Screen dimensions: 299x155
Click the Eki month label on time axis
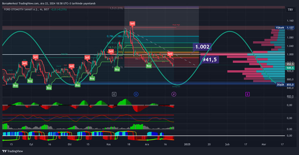(x=70, y=144)
